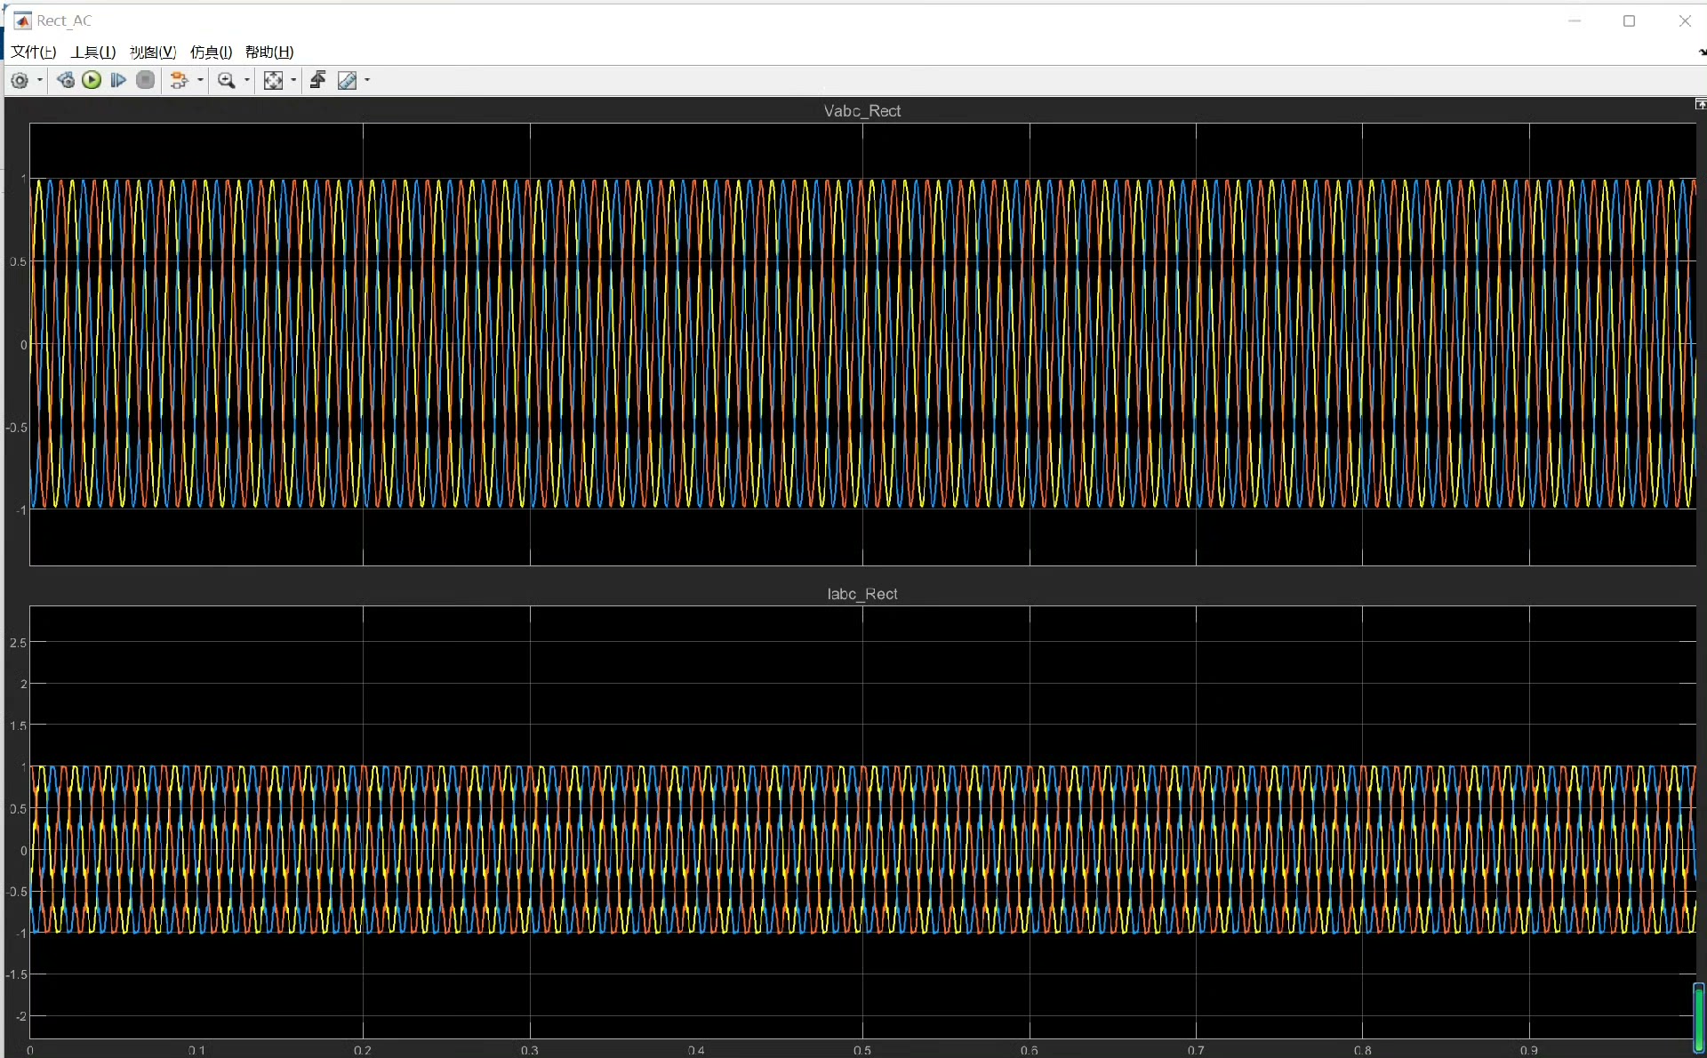This screenshot has width=1707, height=1058.
Task: Expand configuration properties dropdown arrow
Action: pos(40,81)
